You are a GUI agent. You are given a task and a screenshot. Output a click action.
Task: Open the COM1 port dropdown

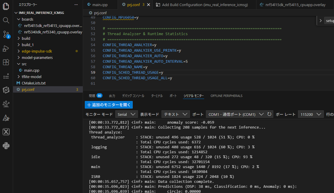[x=236, y=114]
